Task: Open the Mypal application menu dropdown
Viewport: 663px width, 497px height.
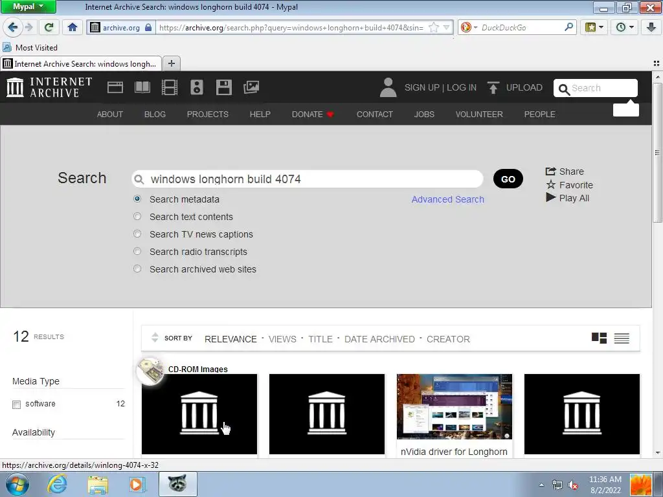Action: 28,6
